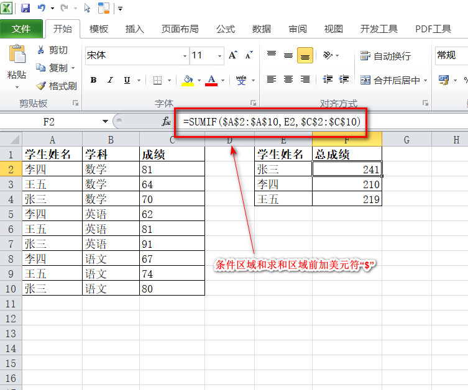Toggle Bold formatting
The width and height of the screenshot is (468, 390).
coord(93,80)
